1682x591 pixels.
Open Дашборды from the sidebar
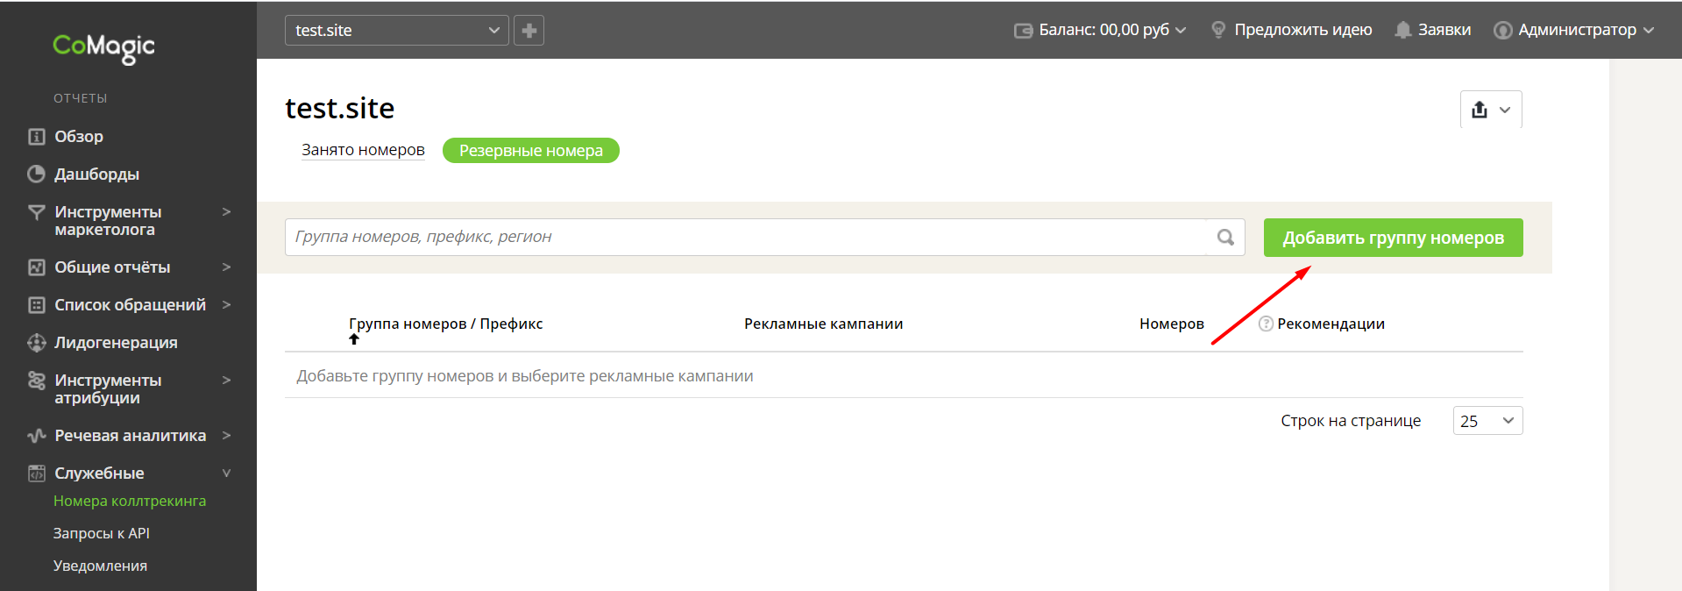[96, 174]
